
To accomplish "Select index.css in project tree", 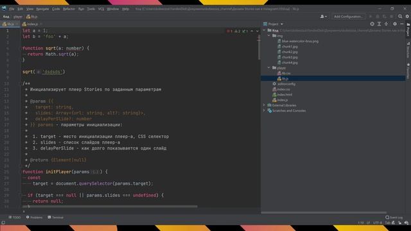I will click(x=281, y=89).
